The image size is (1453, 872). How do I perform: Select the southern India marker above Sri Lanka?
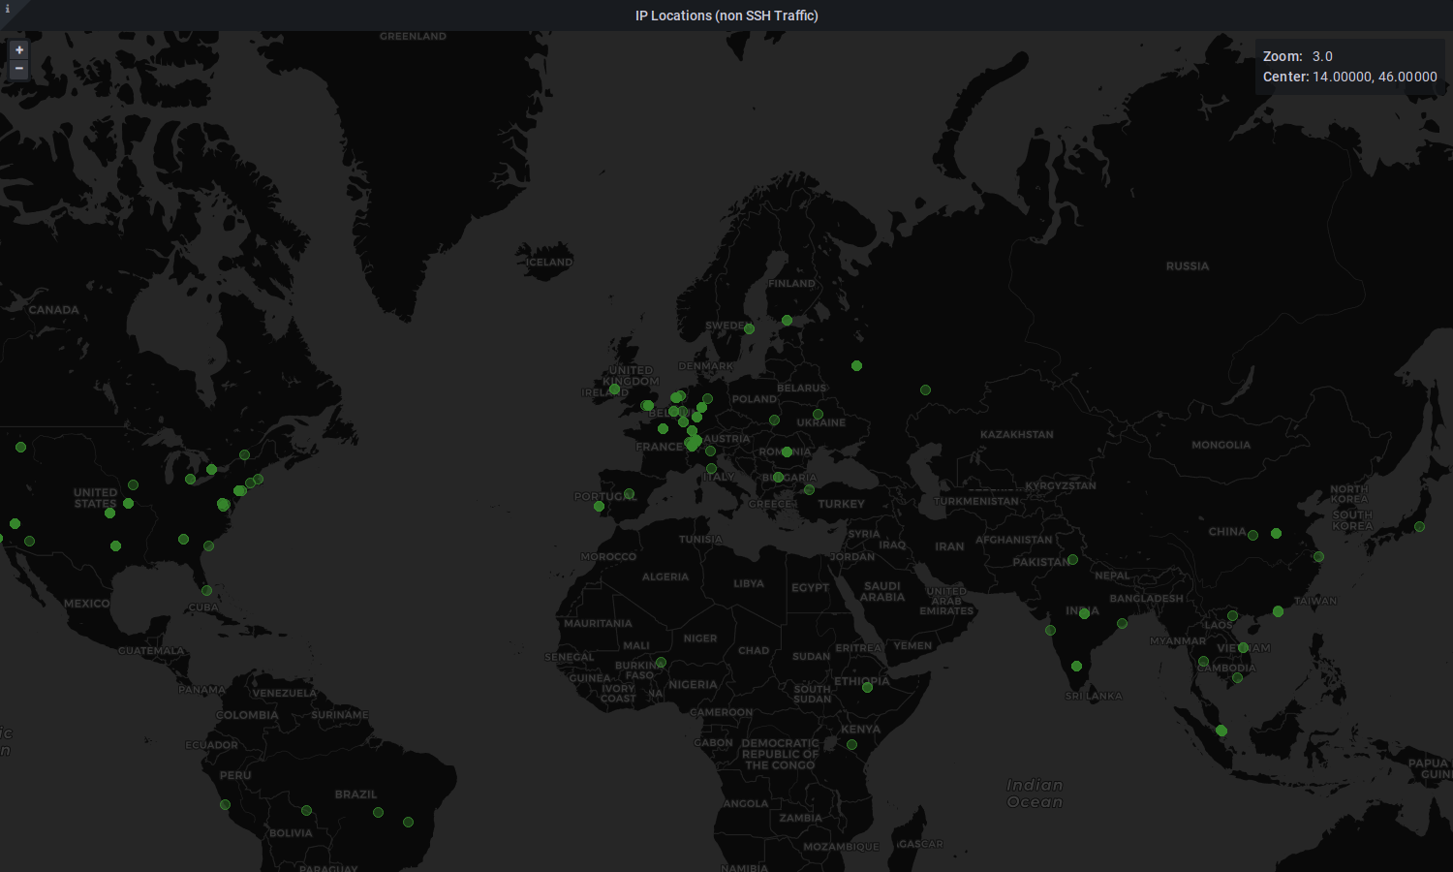pos(1076,666)
